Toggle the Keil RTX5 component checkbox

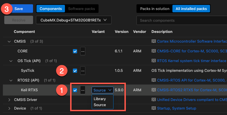75,90
